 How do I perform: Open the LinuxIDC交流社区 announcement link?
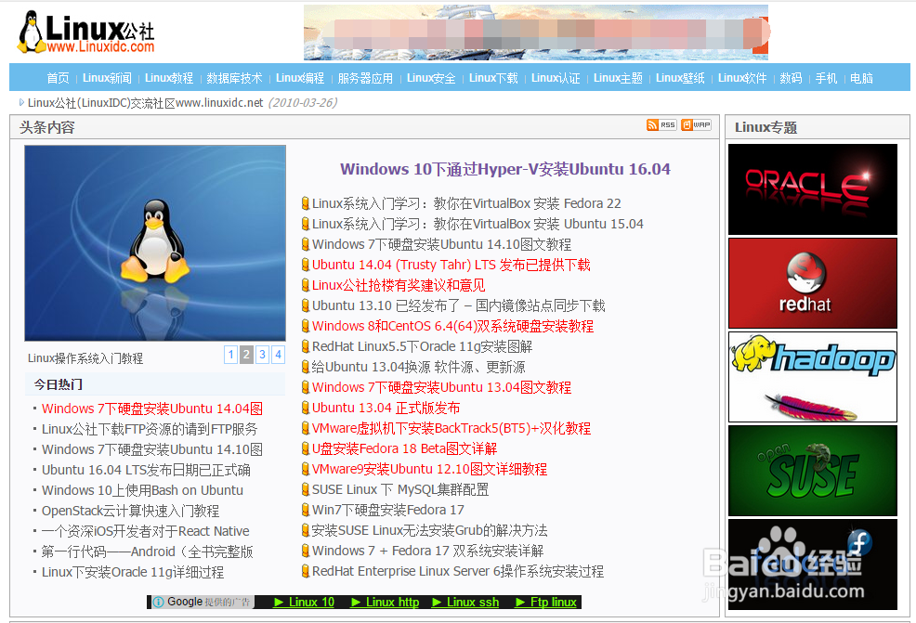point(146,103)
